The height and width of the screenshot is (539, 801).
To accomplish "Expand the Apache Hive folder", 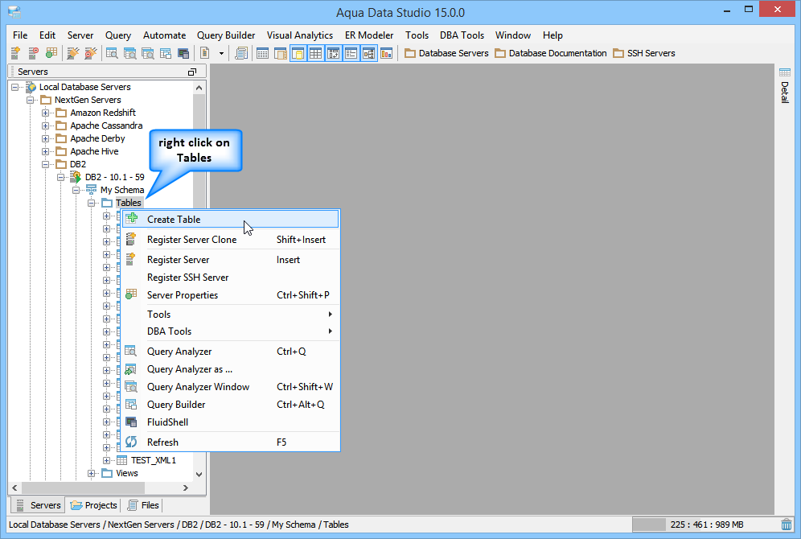I will tap(46, 151).
